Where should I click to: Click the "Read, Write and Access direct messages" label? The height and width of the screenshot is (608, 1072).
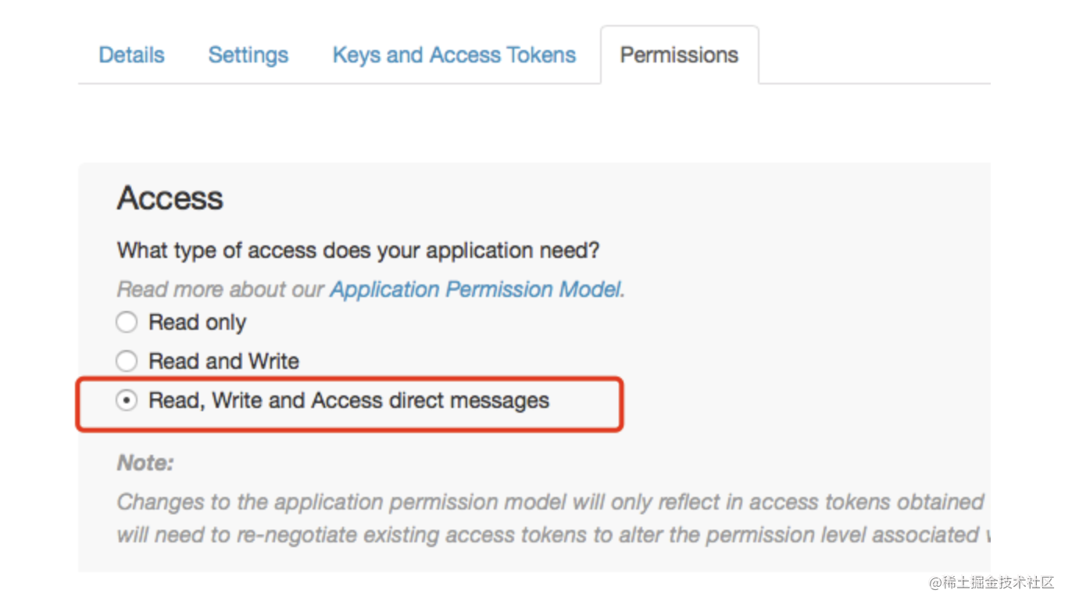pos(349,401)
